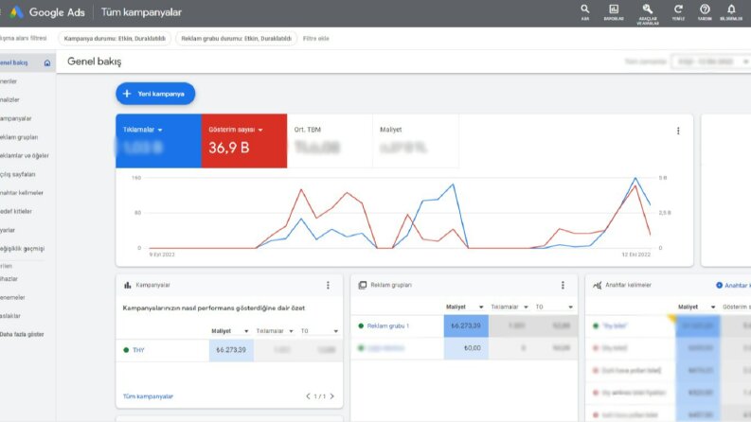Open Tıklamalar column dropdown in Reklam grupları card
Screen dimensions: 751x422
click(x=526, y=308)
